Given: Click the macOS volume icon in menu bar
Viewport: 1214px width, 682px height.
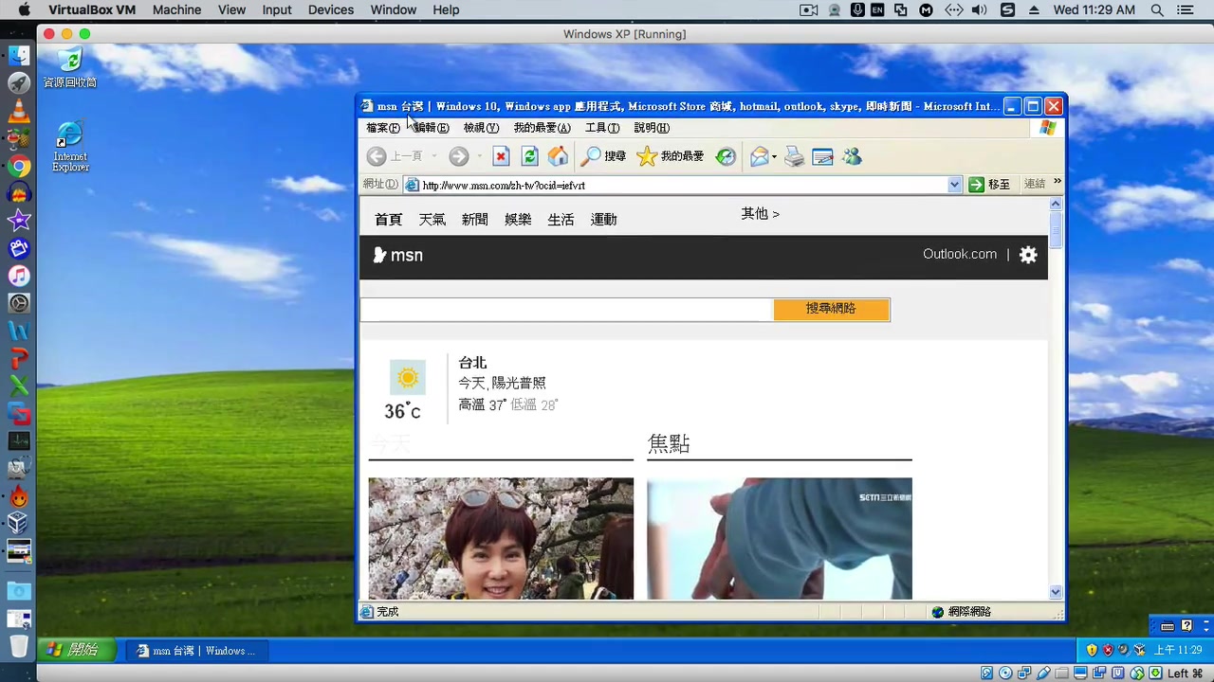Looking at the screenshot, I should (979, 9).
